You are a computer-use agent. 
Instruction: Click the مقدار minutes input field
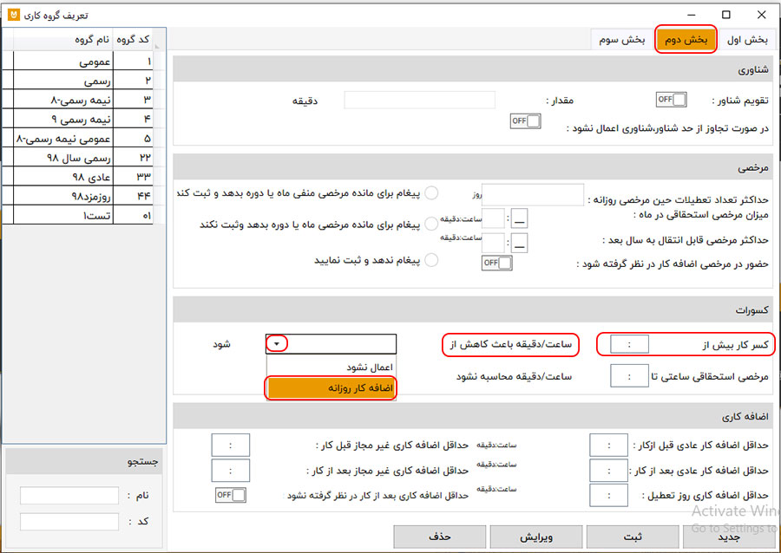(x=419, y=100)
